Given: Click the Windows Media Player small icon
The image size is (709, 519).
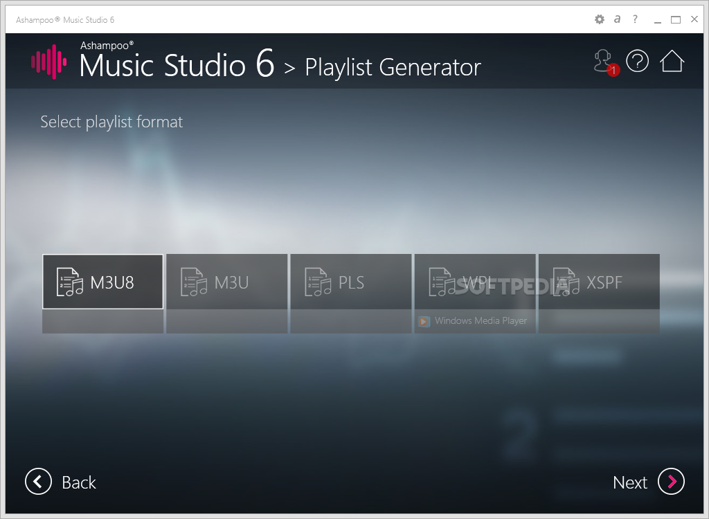Looking at the screenshot, I should (424, 322).
